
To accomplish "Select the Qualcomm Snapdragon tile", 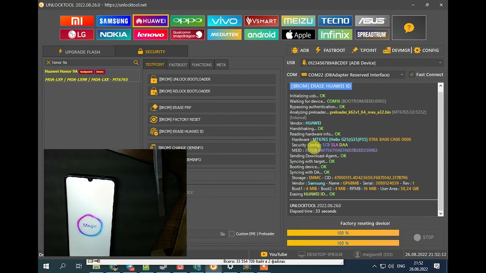I will (188, 35).
